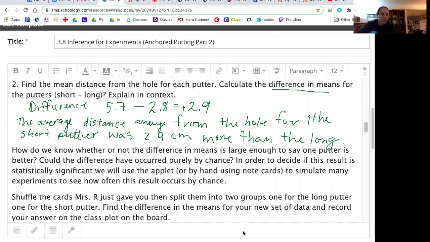430x242 pixels.
Task: Align text to the left
Action: [x=178, y=71]
